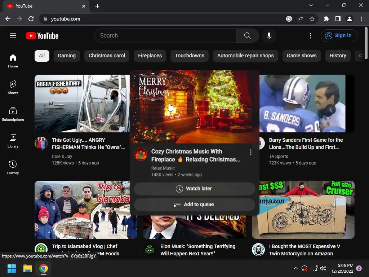
Task: Open Cozy Christmas Music video title
Action: pos(196,155)
